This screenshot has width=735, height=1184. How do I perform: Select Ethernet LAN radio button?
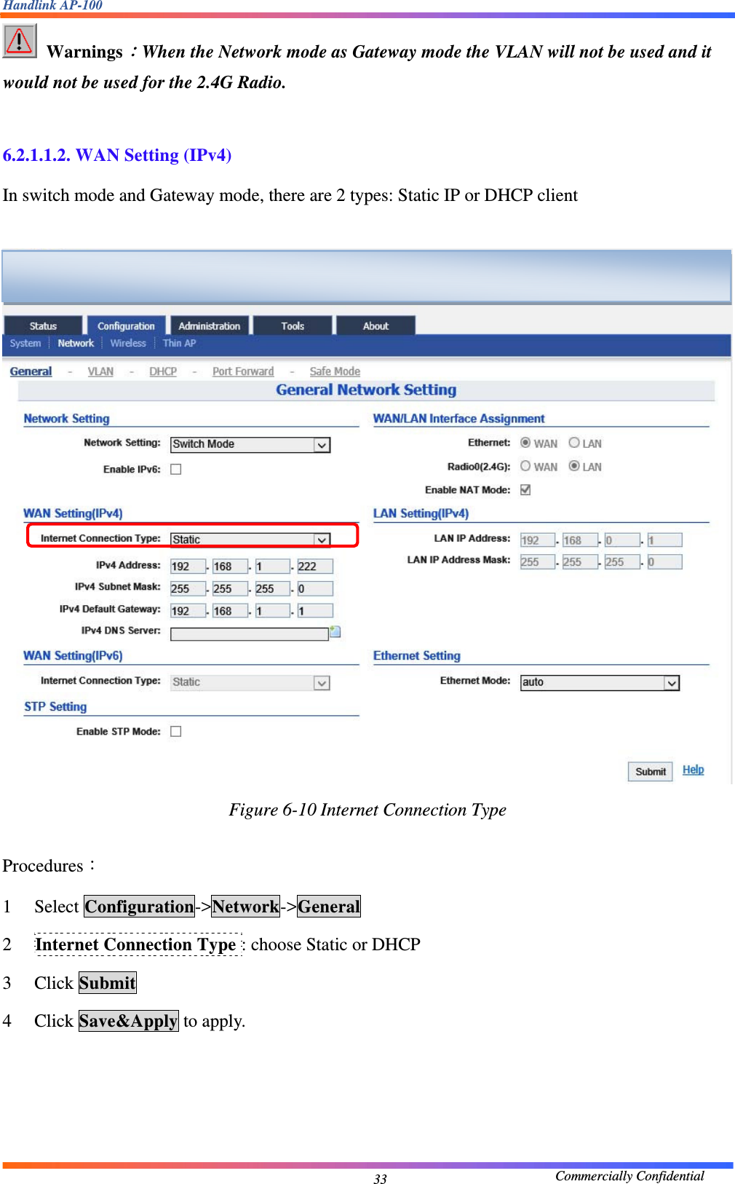[574, 443]
